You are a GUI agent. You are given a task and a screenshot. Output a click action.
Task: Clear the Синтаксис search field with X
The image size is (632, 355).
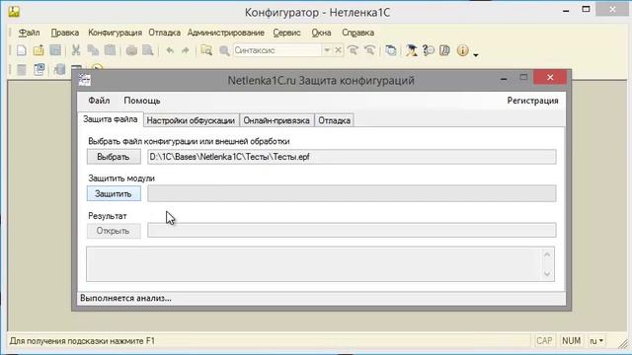click(338, 50)
